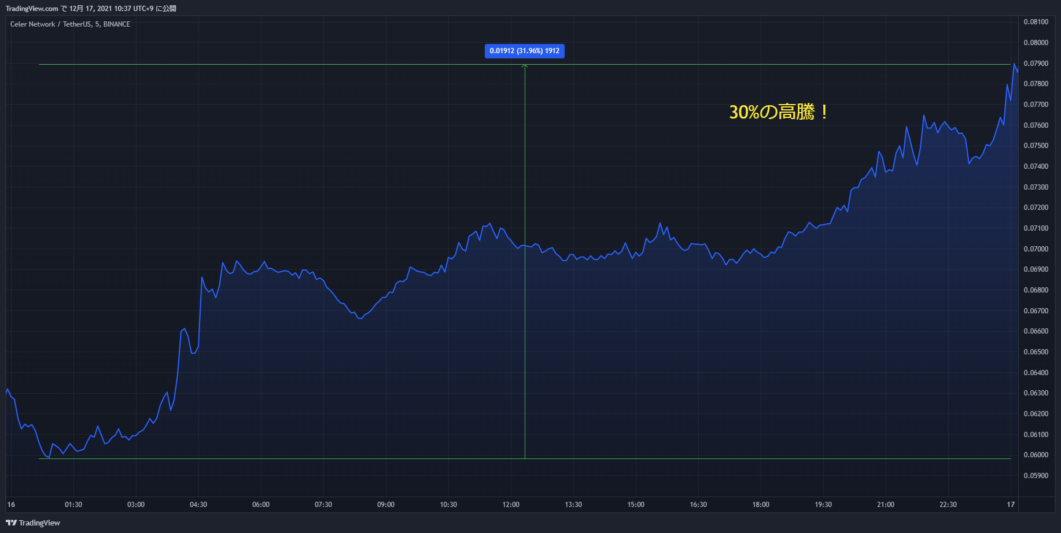Click the 04:30 time axis label
The image size is (1061, 533).
(x=198, y=505)
